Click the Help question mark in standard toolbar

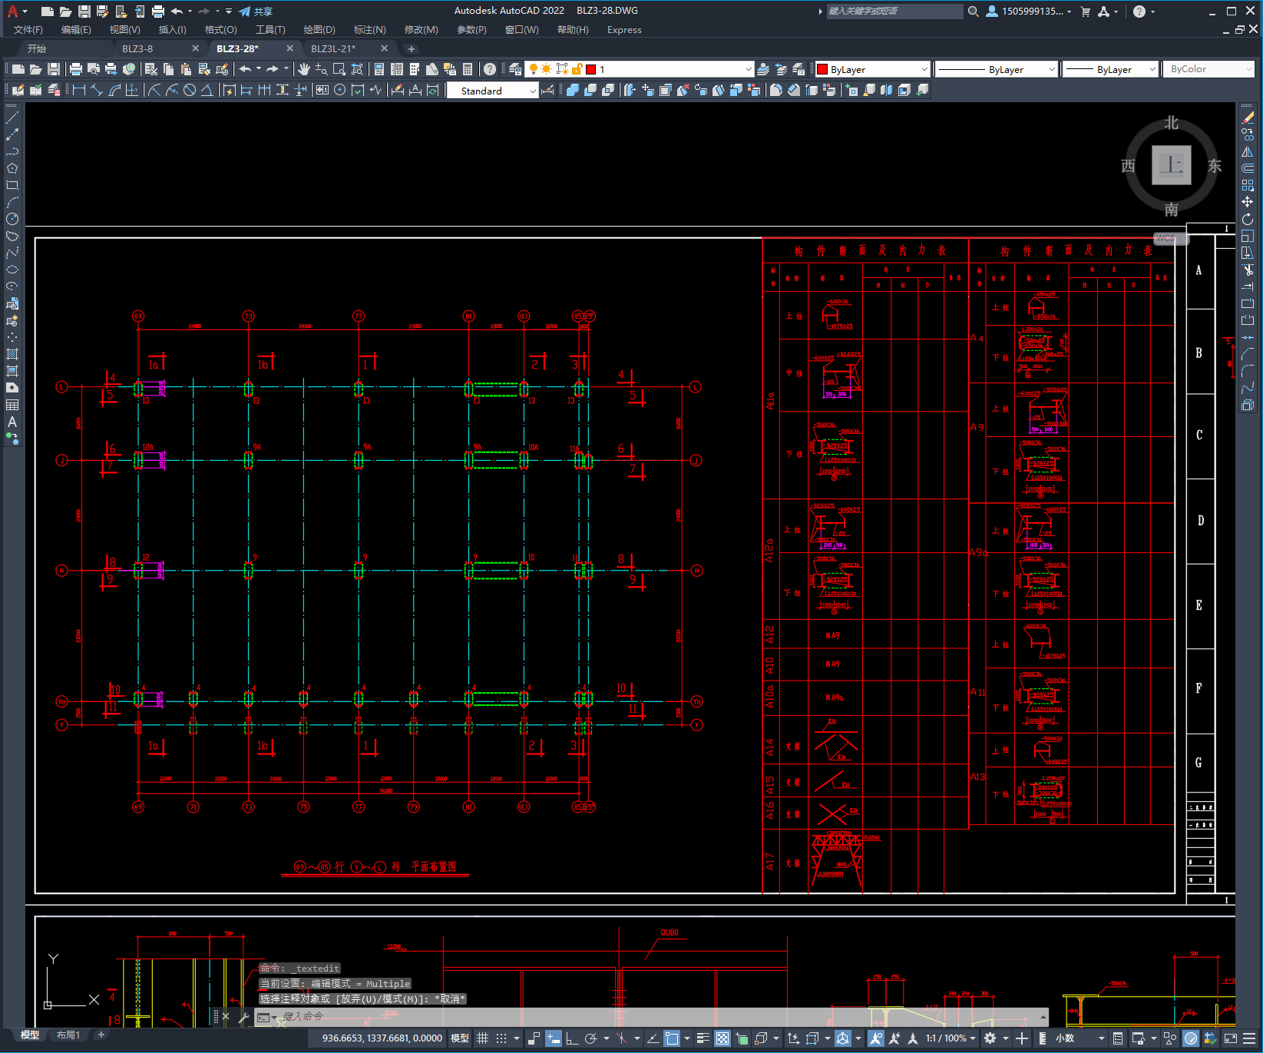490,69
